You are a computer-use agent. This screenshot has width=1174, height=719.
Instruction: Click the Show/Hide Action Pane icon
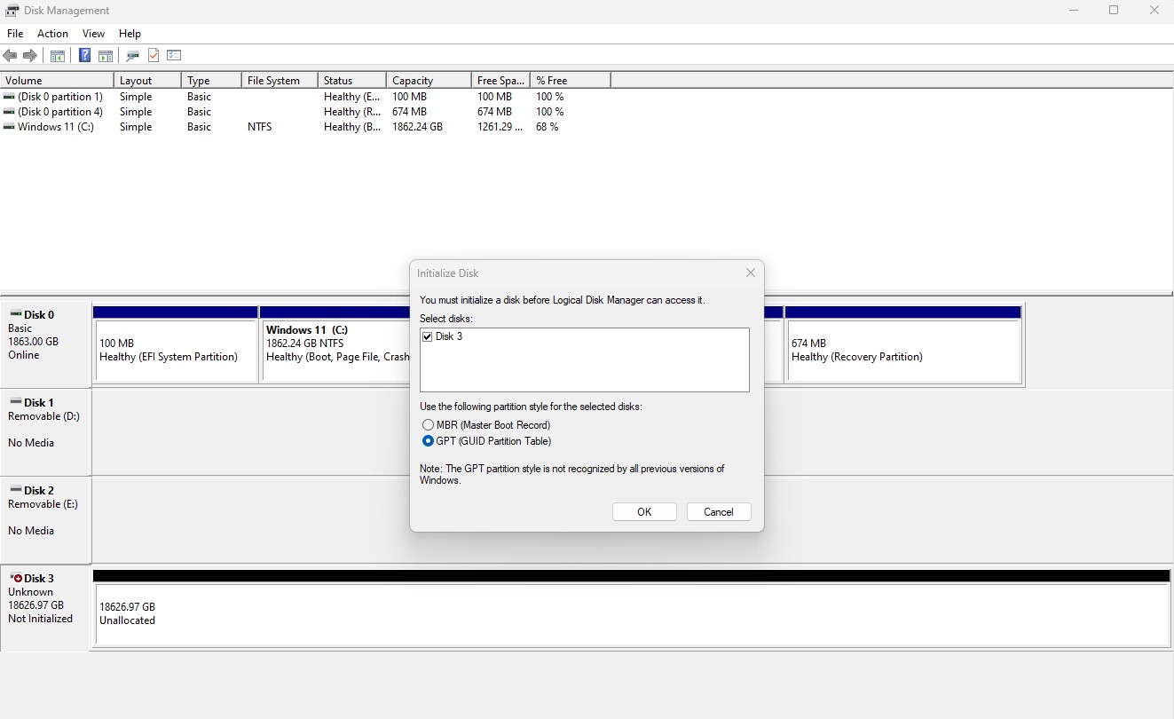click(105, 56)
